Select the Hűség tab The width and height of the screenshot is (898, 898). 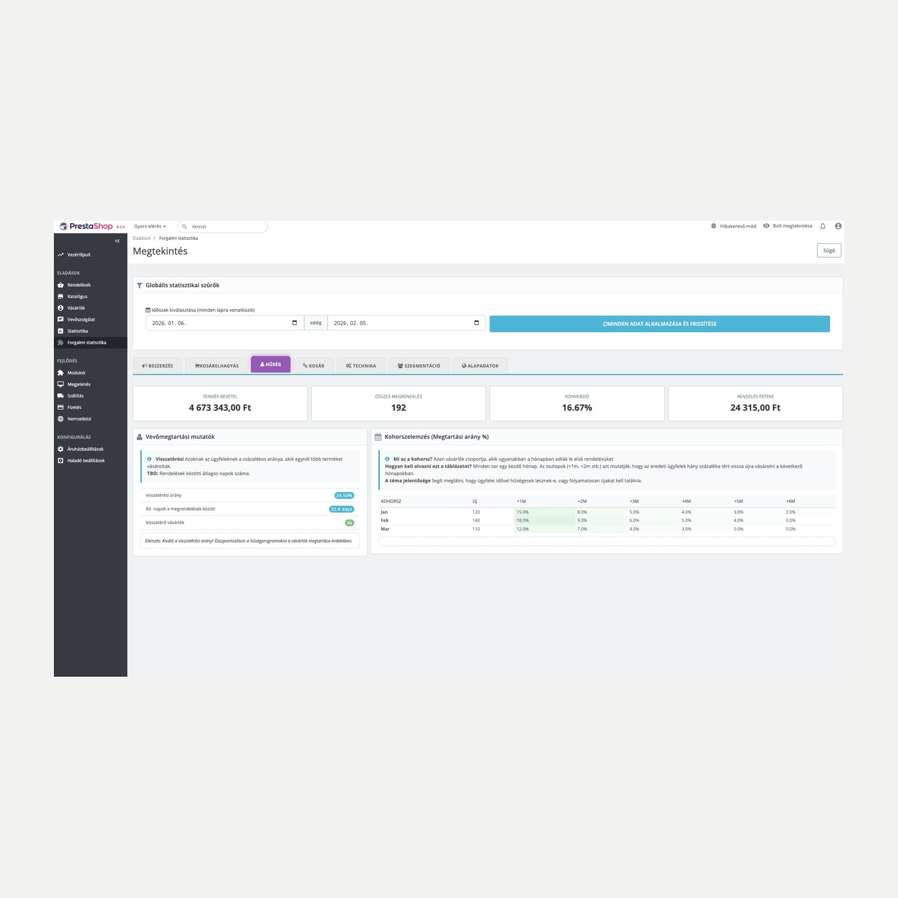271,364
